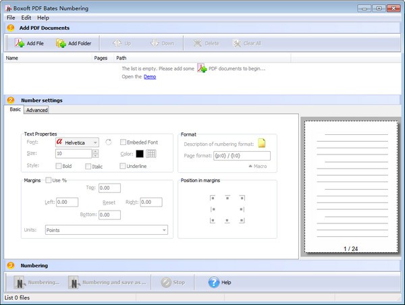Screen dimensions: 405x305
Task: Open the color grid picker icon
Action: pos(152,154)
